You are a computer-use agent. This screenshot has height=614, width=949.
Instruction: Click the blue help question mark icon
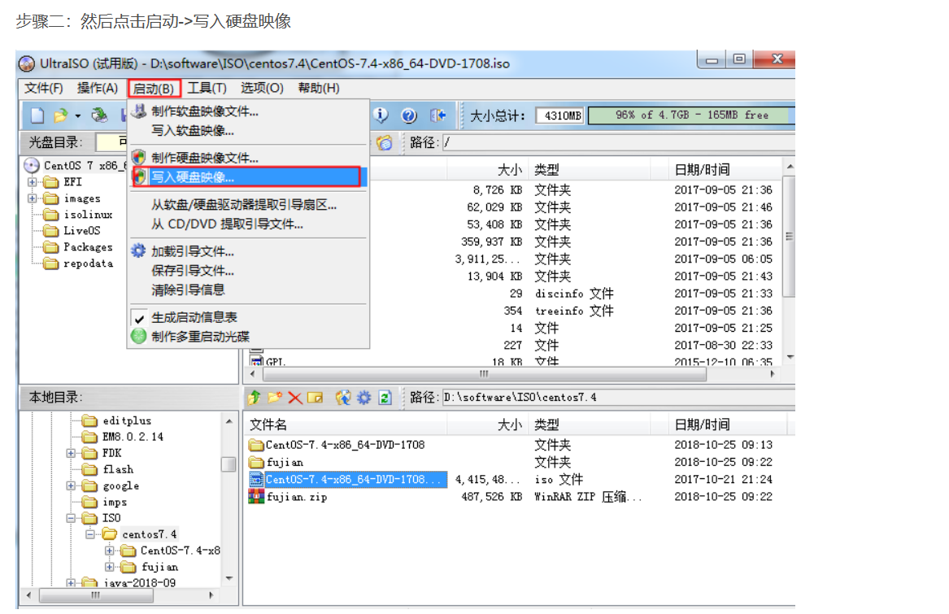409,115
